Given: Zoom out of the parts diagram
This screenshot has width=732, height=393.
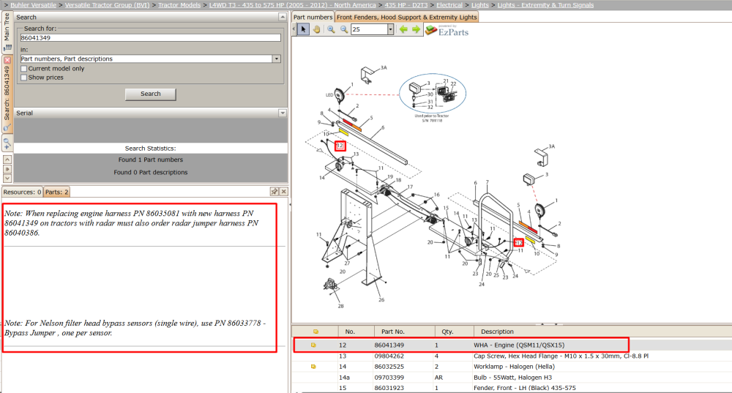Looking at the screenshot, I should coord(344,29).
